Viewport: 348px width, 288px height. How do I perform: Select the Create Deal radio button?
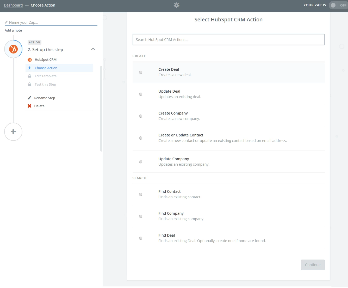coord(141,72)
